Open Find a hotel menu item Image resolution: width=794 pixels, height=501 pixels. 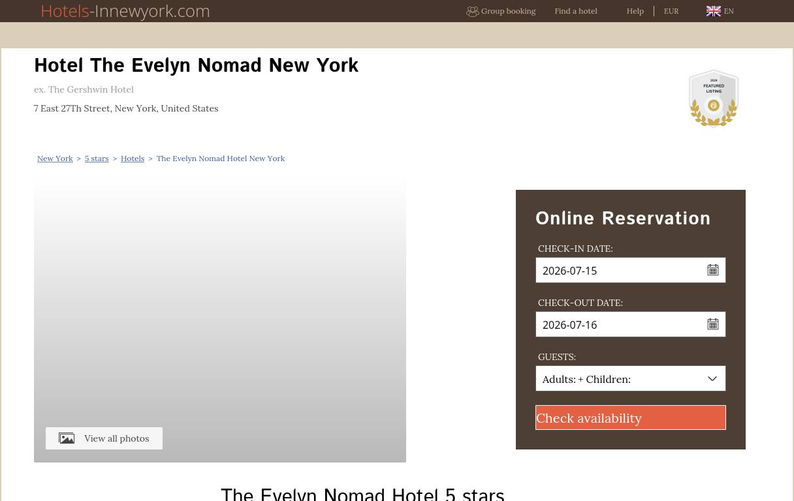[x=575, y=11]
